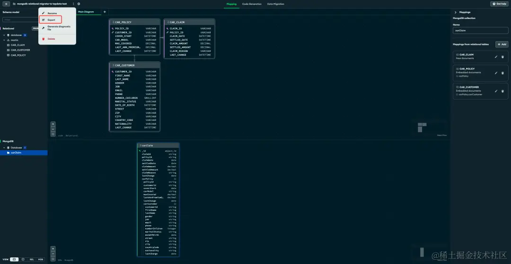
Task: Open home via the house icon
Action: tap(7, 4)
